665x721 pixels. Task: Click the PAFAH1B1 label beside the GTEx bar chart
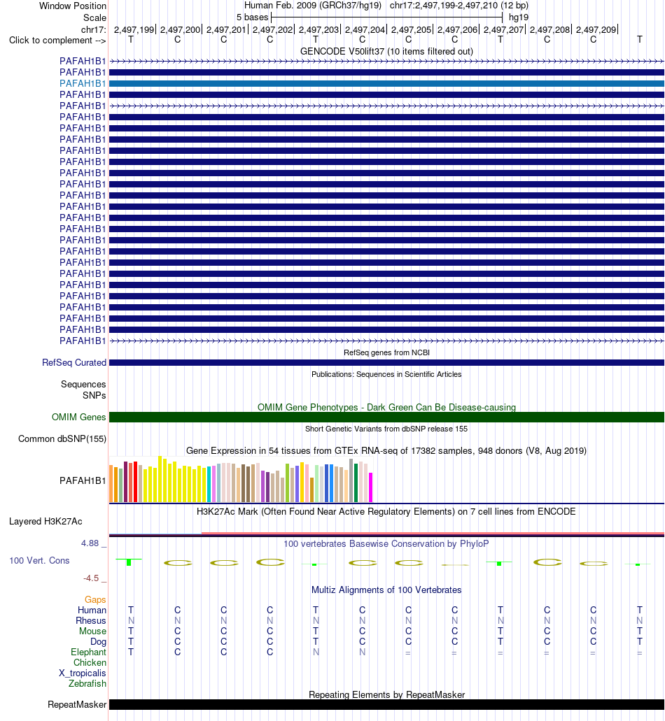[x=83, y=481]
